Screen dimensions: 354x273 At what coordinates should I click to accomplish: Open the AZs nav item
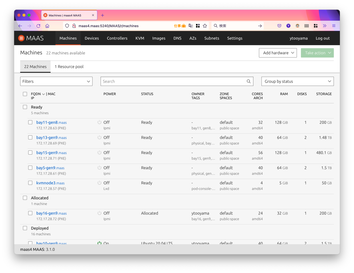pos(193,38)
